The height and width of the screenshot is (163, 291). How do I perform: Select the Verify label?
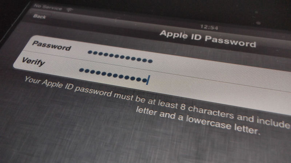(x=33, y=61)
